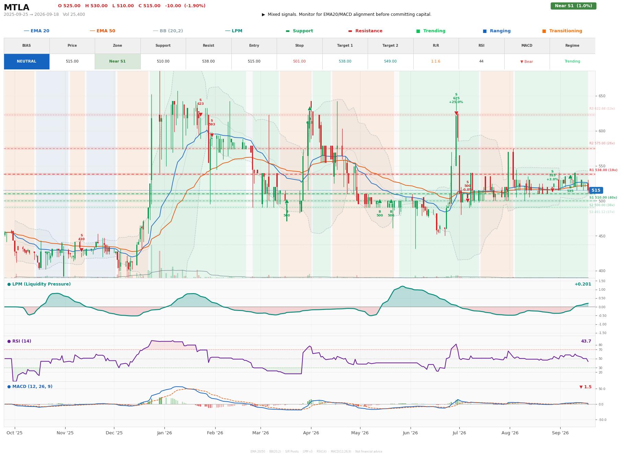This screenshot has height=457, width=621.
Task: Click the BIAS column header
Action: point(26,46)
